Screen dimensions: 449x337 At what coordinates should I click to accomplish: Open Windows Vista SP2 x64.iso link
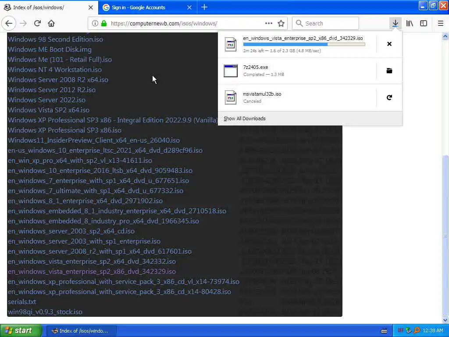(x=48, y=110)
